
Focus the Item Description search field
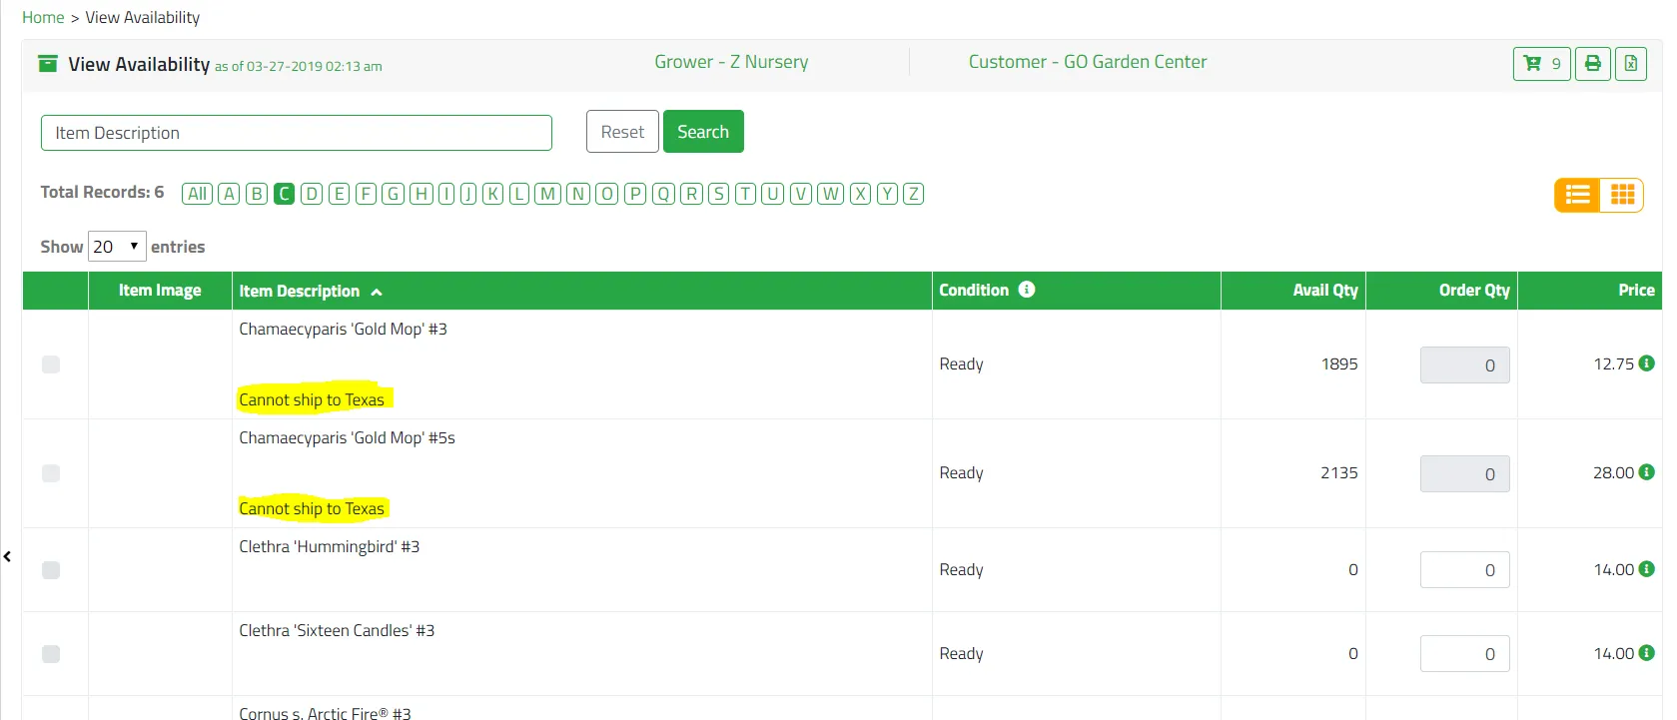(x=297, y=133)
